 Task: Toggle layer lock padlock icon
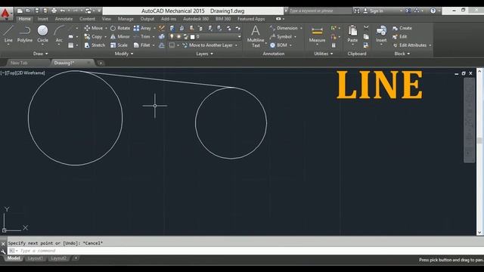185,37
